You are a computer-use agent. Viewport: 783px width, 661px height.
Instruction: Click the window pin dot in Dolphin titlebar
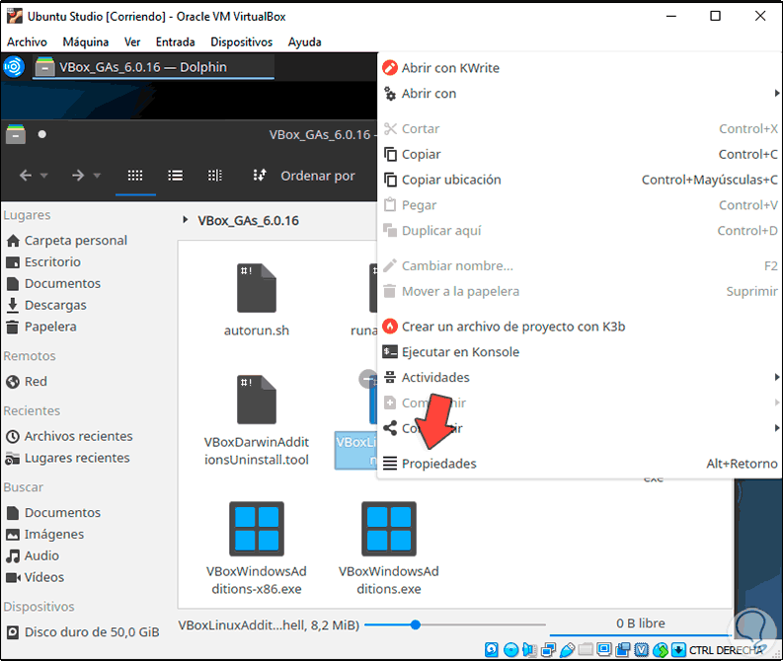(41, 134)
